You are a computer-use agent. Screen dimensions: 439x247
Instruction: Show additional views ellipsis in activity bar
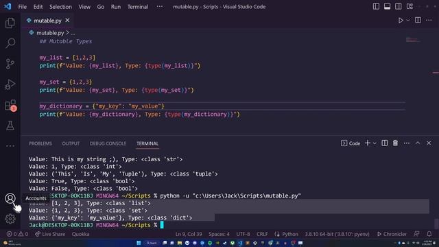coord(10,145)
